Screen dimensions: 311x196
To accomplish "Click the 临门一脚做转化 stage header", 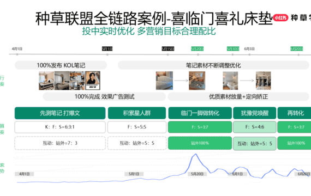I will coord(200,113).
